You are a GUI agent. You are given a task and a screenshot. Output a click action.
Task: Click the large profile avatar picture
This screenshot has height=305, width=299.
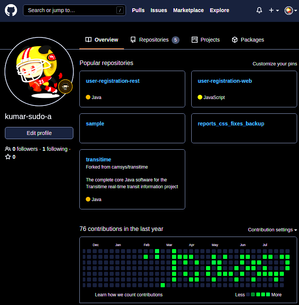click(x=39, y=72)
